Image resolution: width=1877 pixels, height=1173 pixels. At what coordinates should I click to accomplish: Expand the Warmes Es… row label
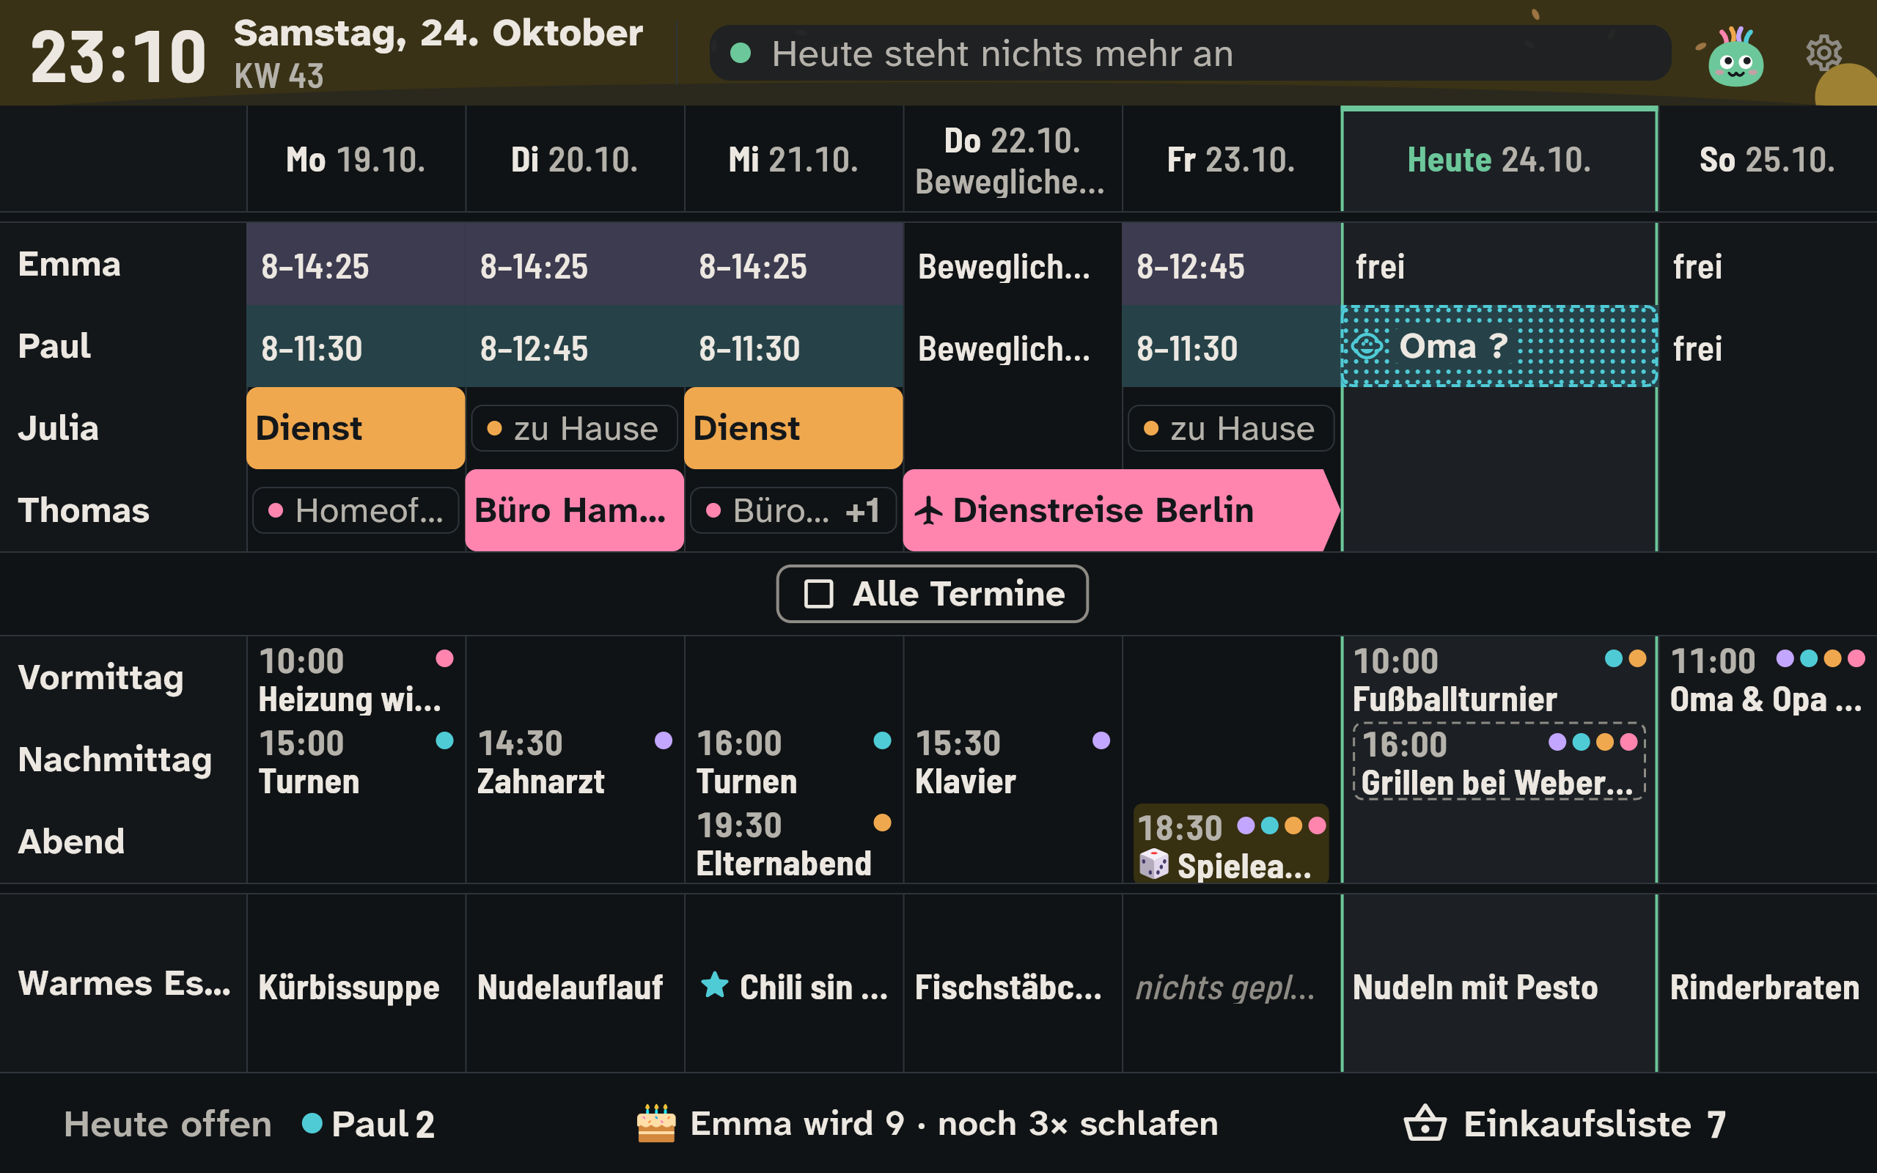pos(124,984)
